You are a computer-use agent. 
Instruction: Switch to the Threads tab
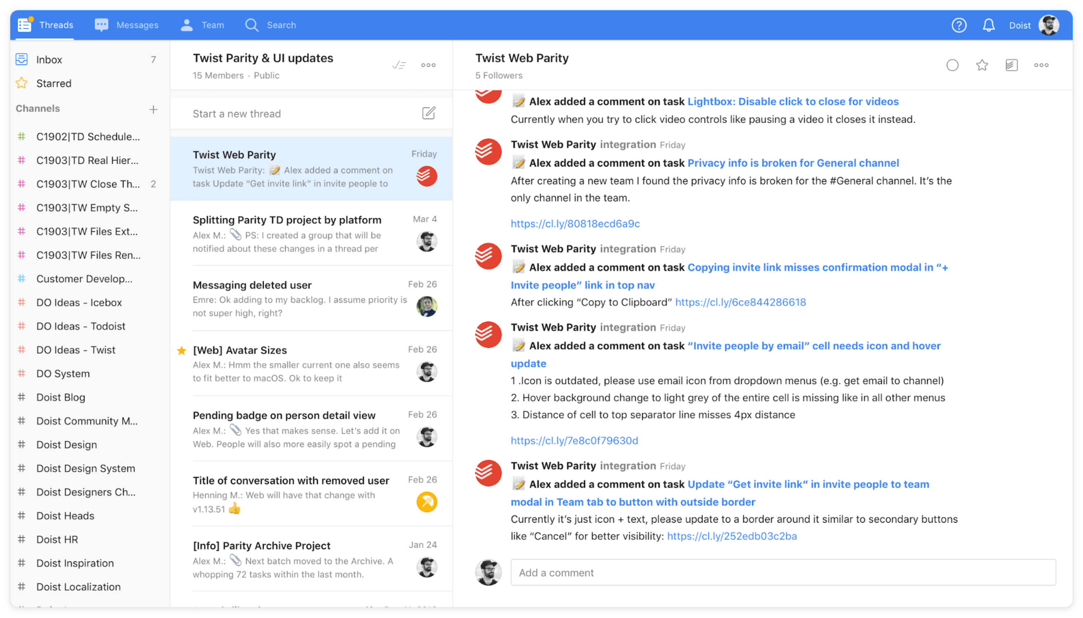45,25
